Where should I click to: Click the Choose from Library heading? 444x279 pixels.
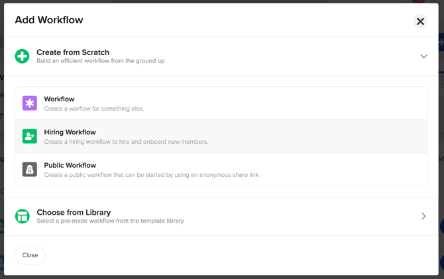click(74, 213)
